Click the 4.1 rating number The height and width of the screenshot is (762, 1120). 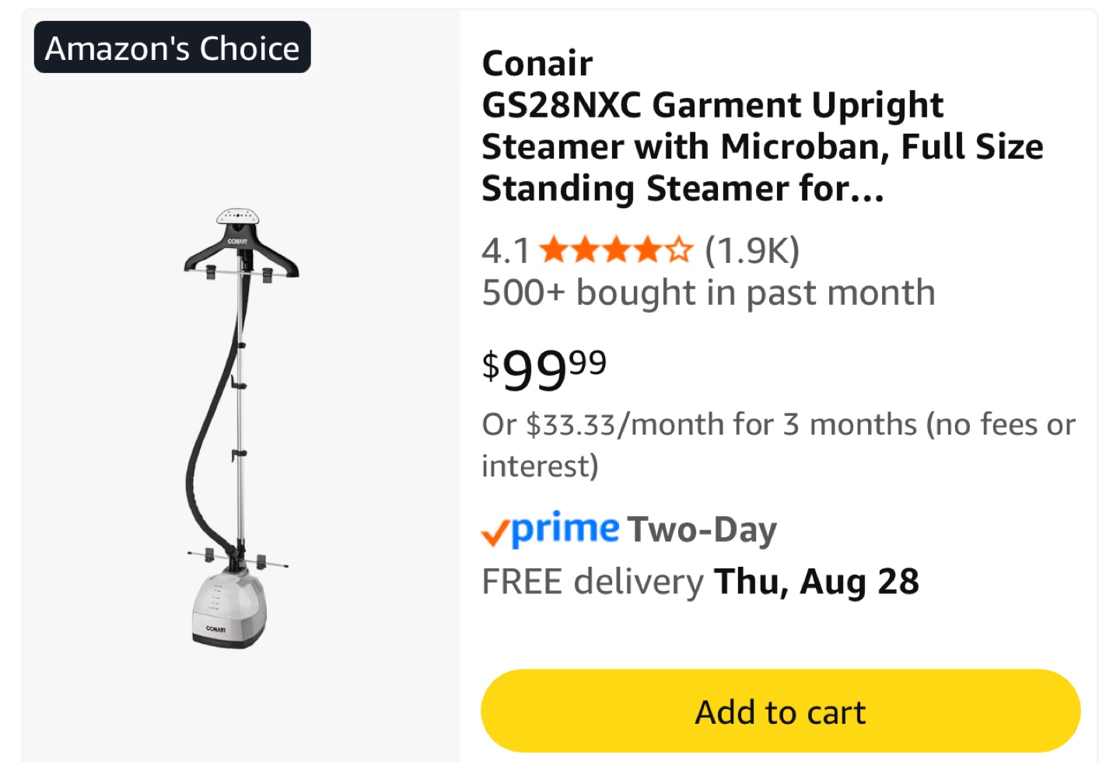tap(506, 251)
